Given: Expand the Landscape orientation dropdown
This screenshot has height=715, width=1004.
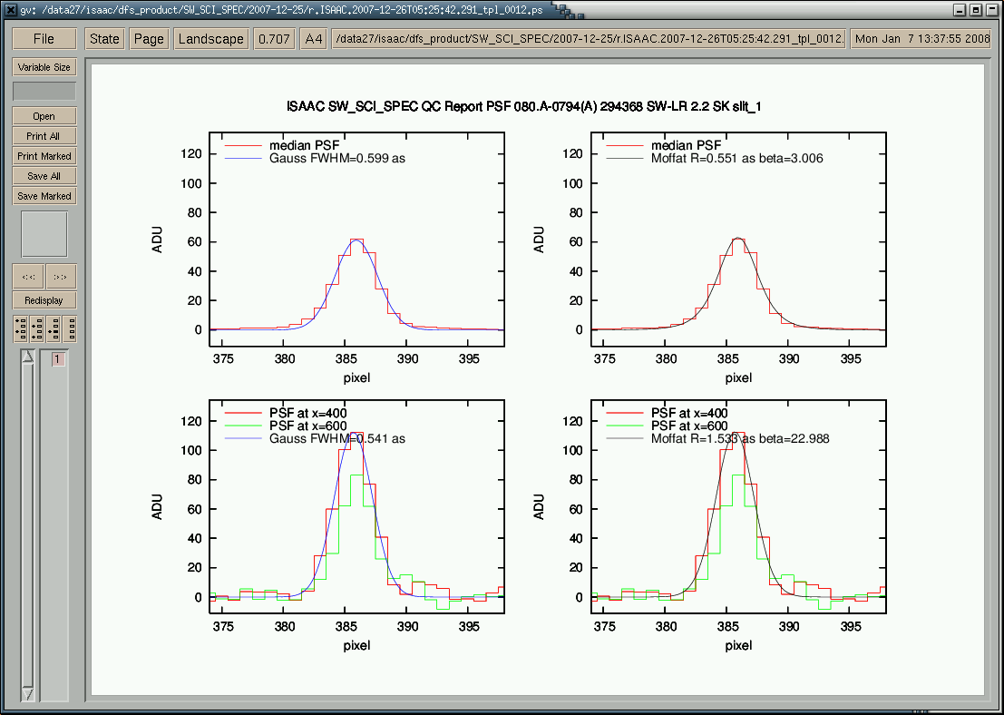Looking at the screenshot, I should pyautogui.click(x=210, y=39).
